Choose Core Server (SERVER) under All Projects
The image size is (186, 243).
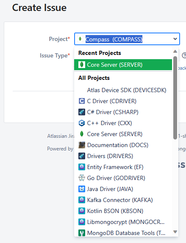[123, 134]
